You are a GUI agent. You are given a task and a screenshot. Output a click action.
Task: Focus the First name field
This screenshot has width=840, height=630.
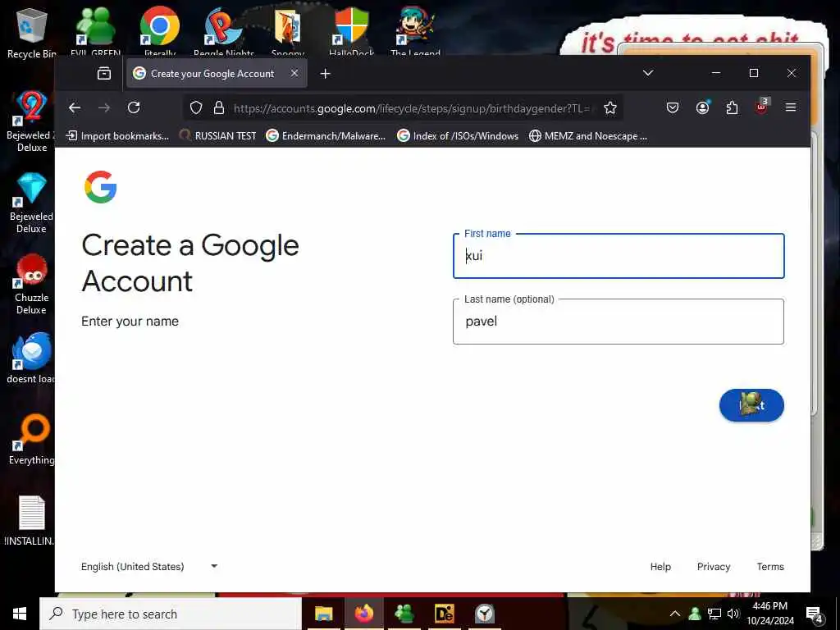(619, 256)
